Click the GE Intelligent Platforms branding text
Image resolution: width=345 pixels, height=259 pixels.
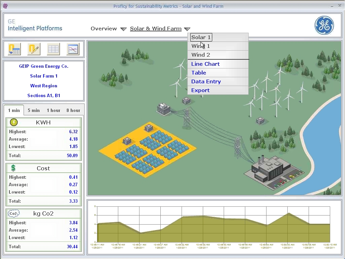click(35, 25)
